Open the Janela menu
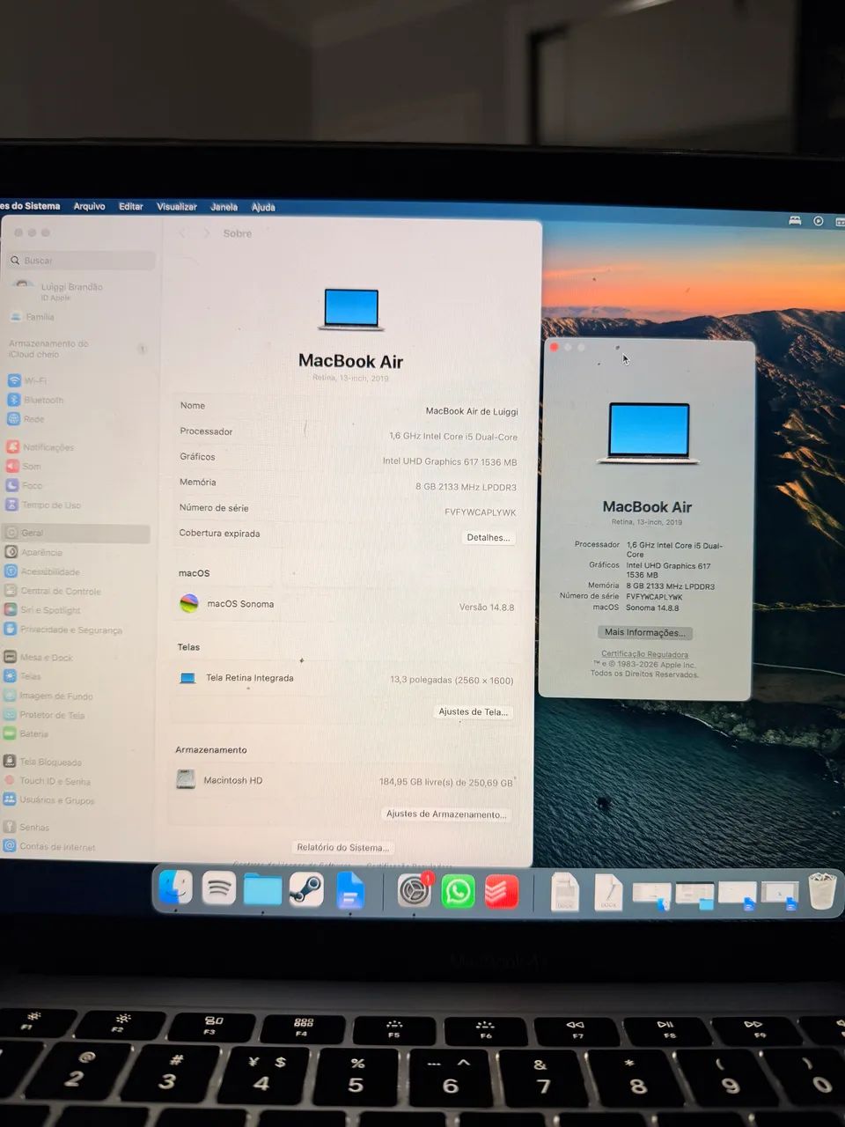 [224, 207]
